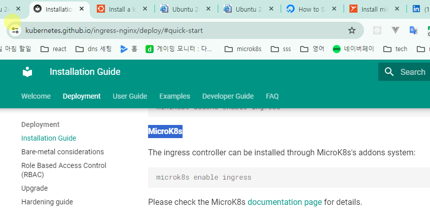The height and width of the screenshot is (216, 430).
Task: Open the Examples nav item
Action: tap(174, 96)
